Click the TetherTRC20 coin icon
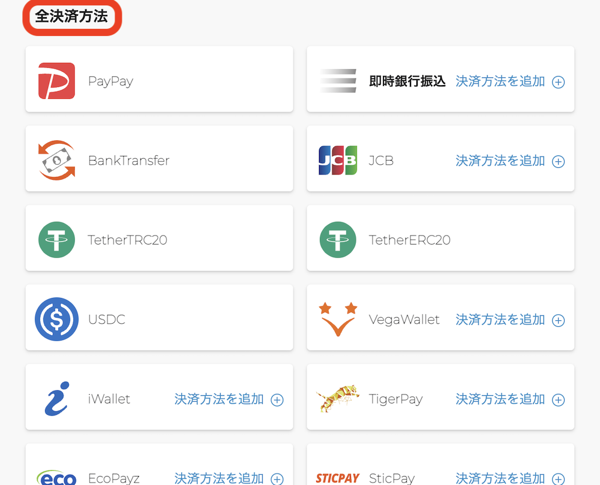 tap(56, 240)
